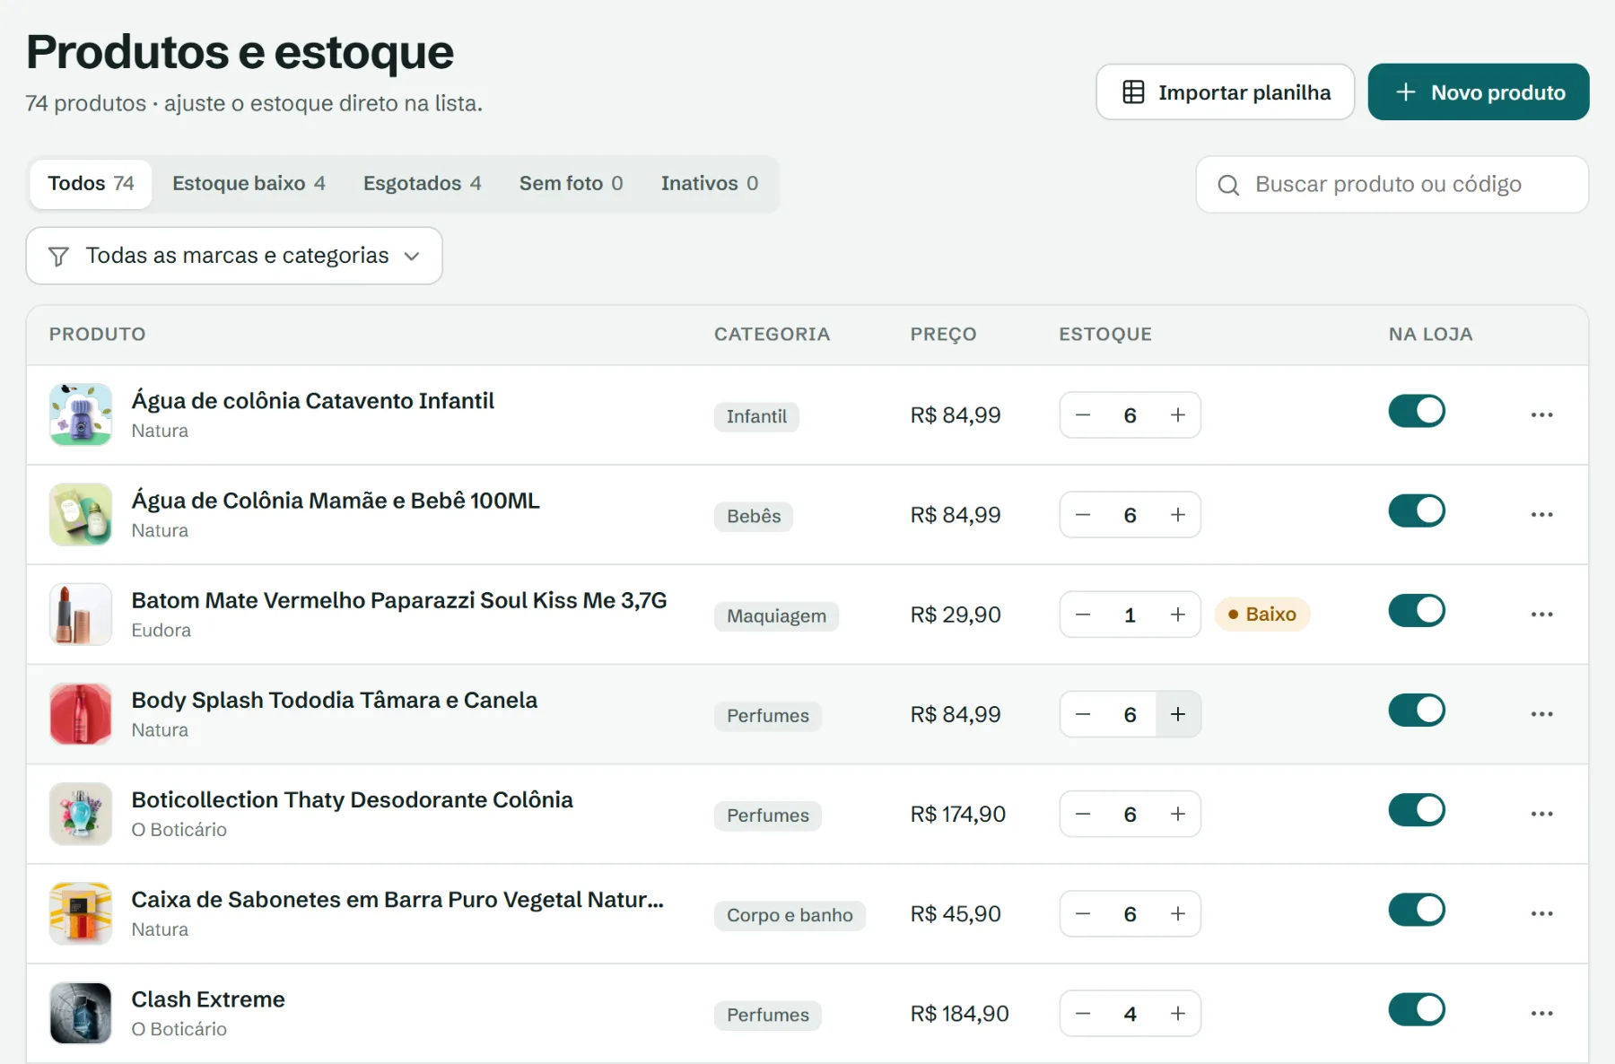Open more options for Clash Extreme
Screen dimensions: 1615x1064
click(1541, 1013)
